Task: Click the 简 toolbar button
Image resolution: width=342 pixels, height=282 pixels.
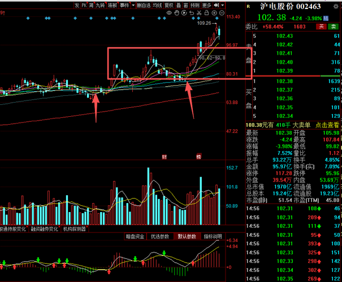Action: (x=92, y=5)
